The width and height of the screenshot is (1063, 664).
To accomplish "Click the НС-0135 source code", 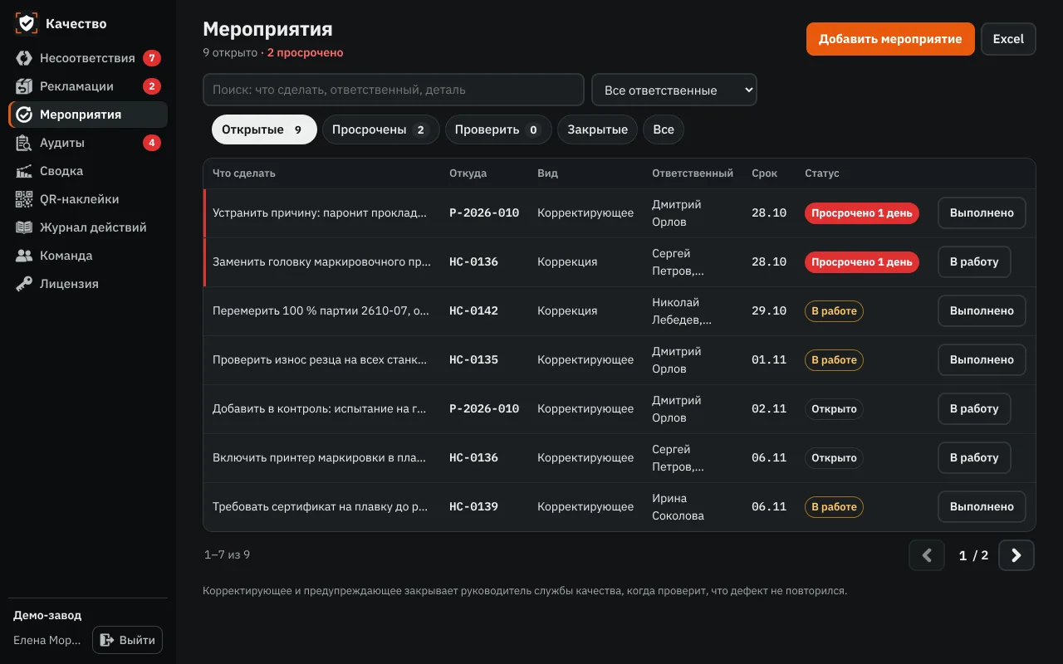I will 474,359.
